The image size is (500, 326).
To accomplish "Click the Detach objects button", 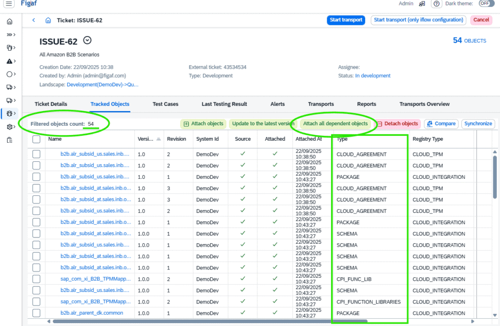I will click(397, 124).
